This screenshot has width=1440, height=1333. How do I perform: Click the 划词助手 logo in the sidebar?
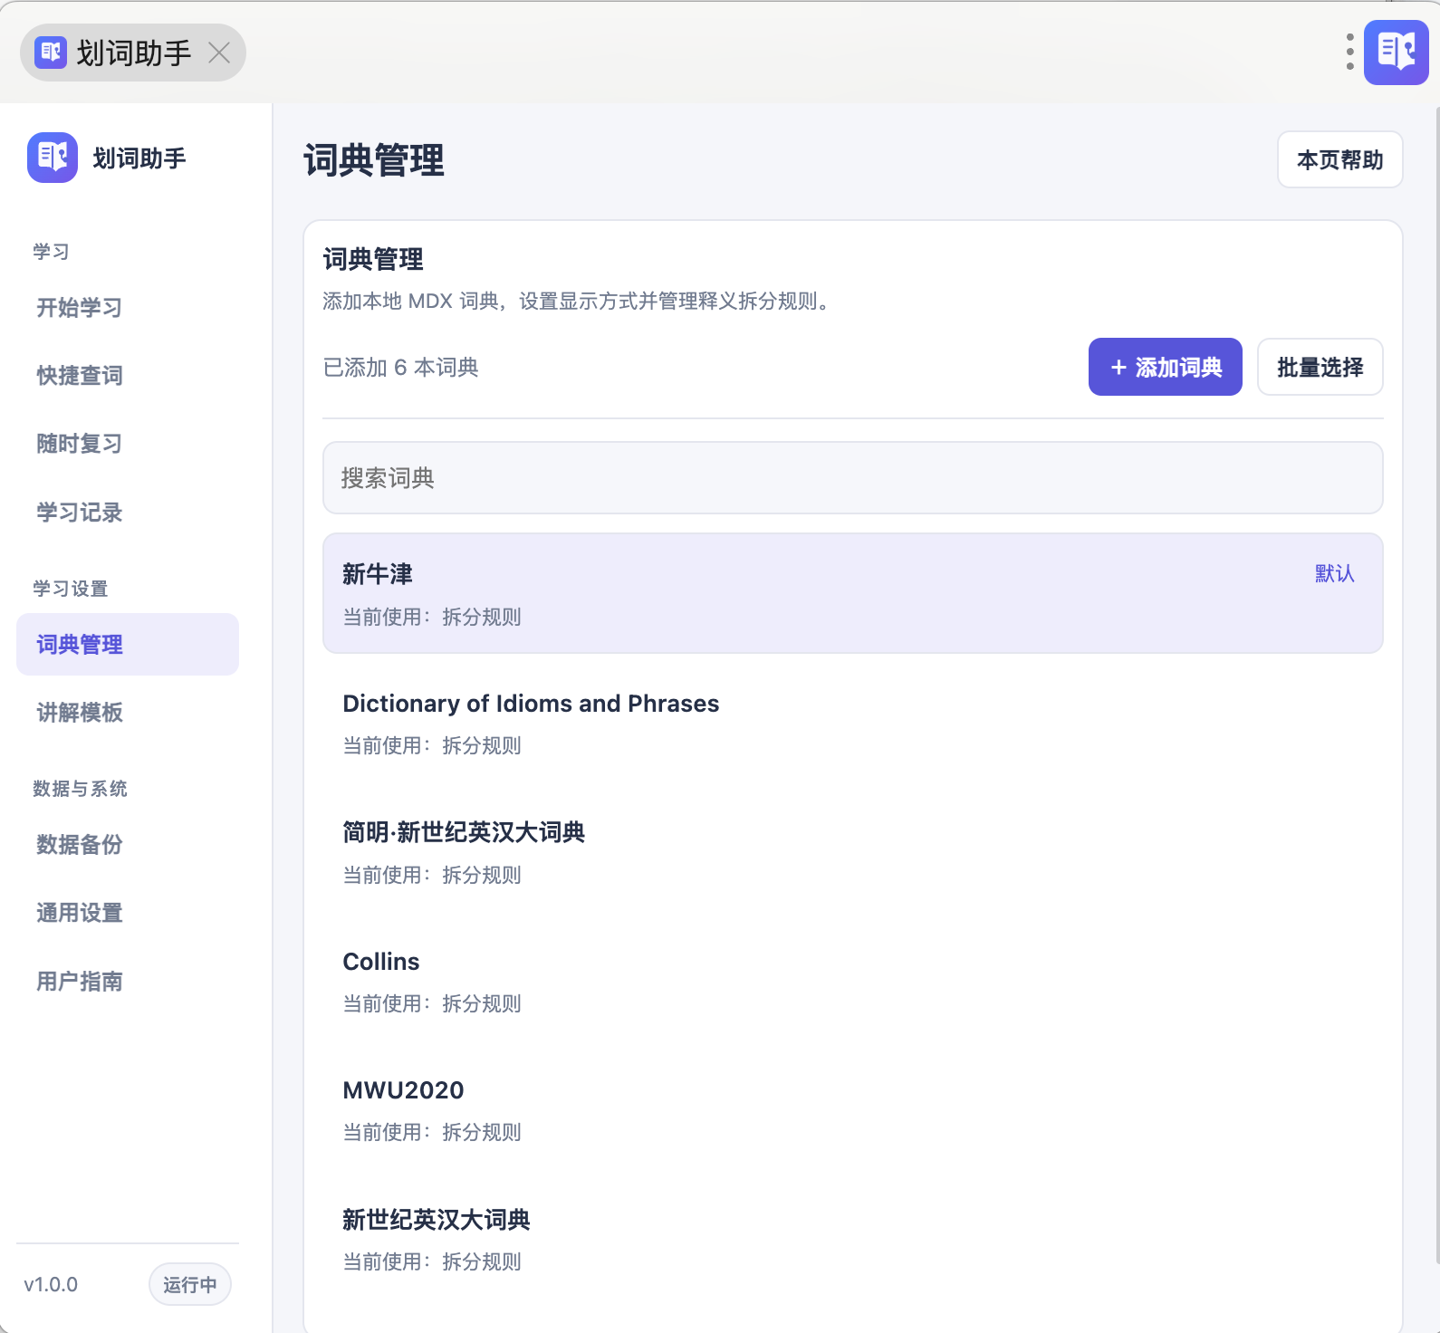(53, 158)
